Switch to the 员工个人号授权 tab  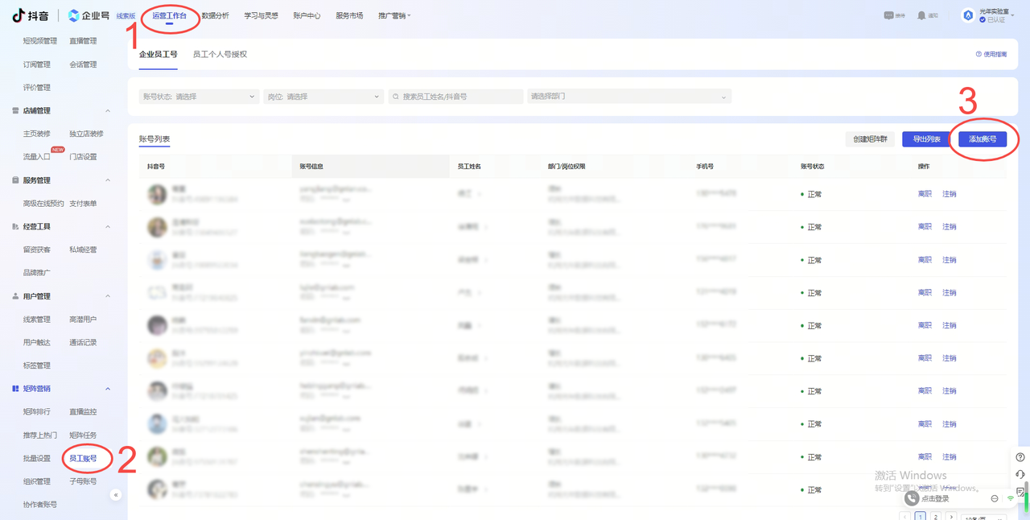220,54
